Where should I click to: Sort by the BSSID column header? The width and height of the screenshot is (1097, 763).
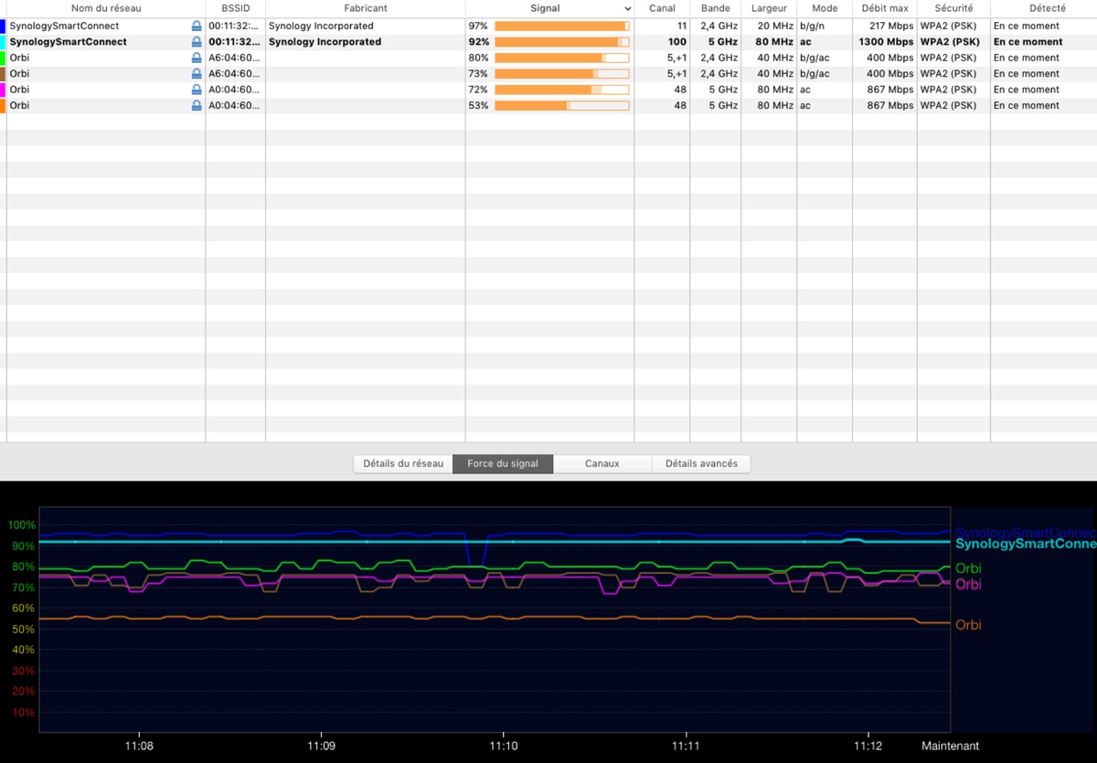point(235,8)
